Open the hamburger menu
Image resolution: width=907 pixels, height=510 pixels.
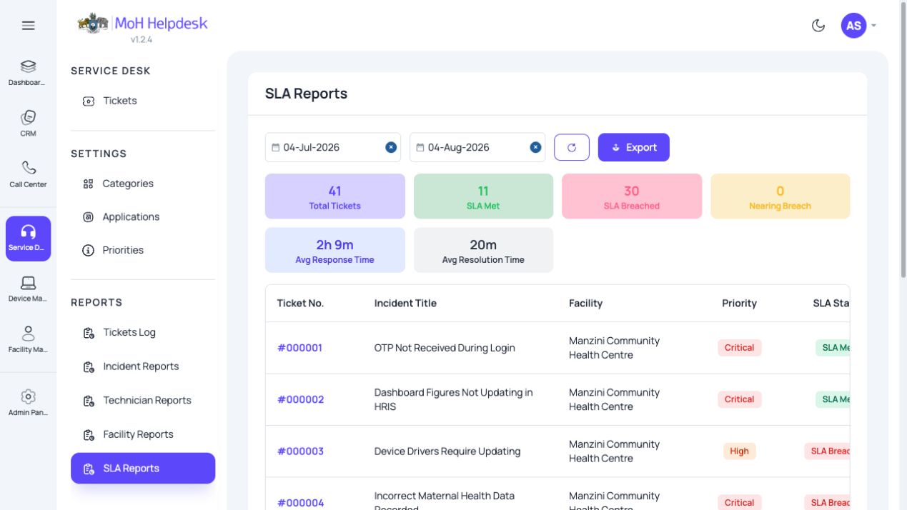(28, 26)
